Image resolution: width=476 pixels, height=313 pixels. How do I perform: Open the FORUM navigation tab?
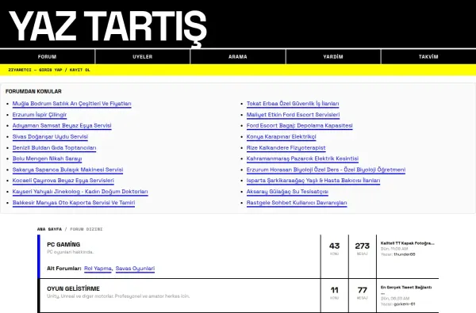(47, 57)
